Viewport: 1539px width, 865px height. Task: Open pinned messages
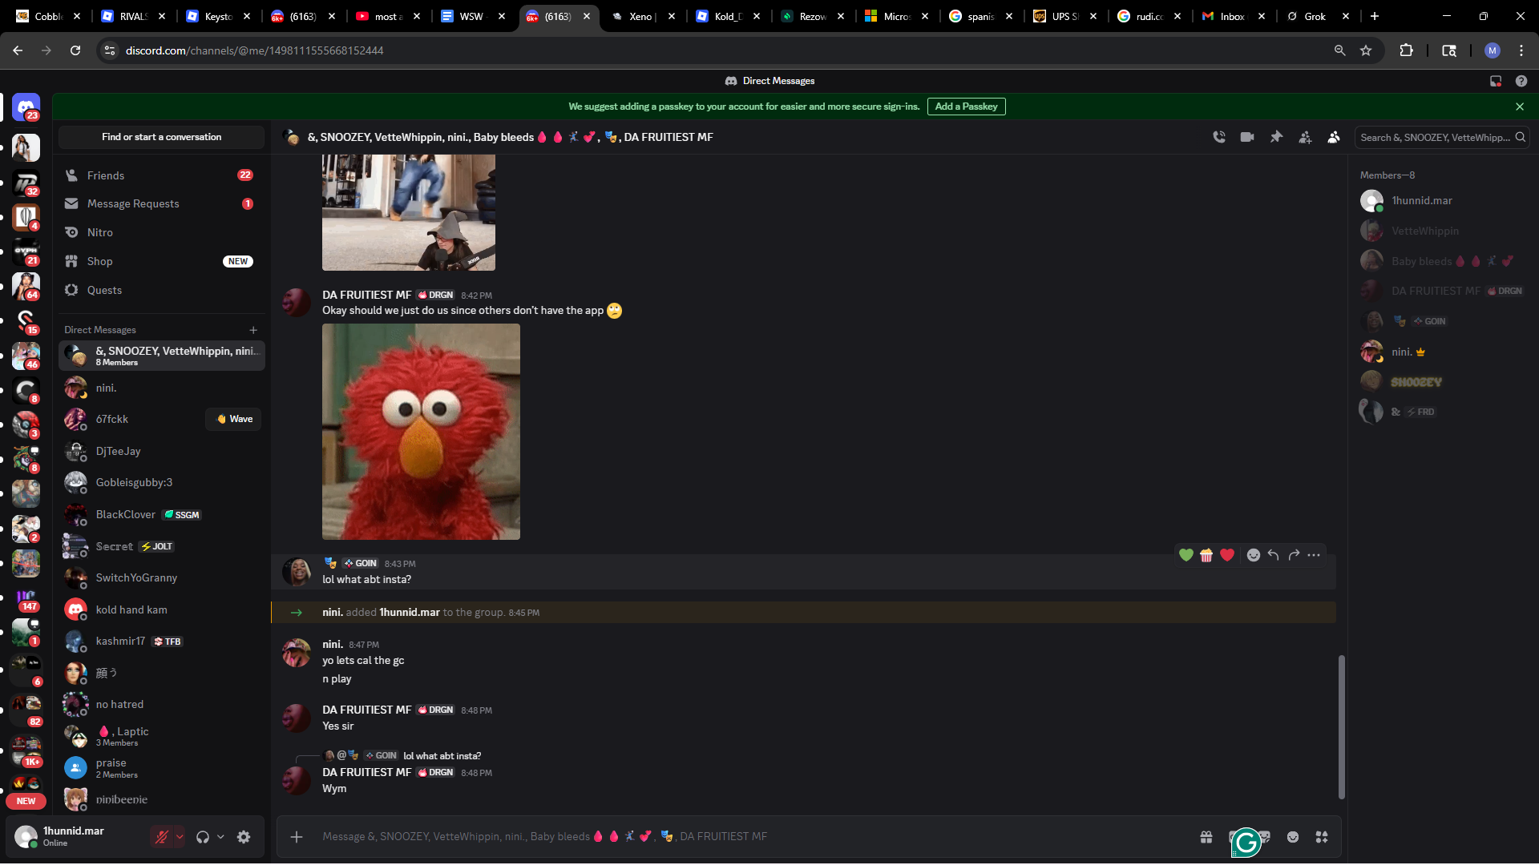[x=1276, y=137]
